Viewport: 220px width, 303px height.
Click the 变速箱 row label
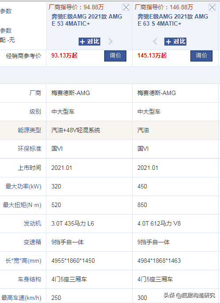click(x=32, y=242)
